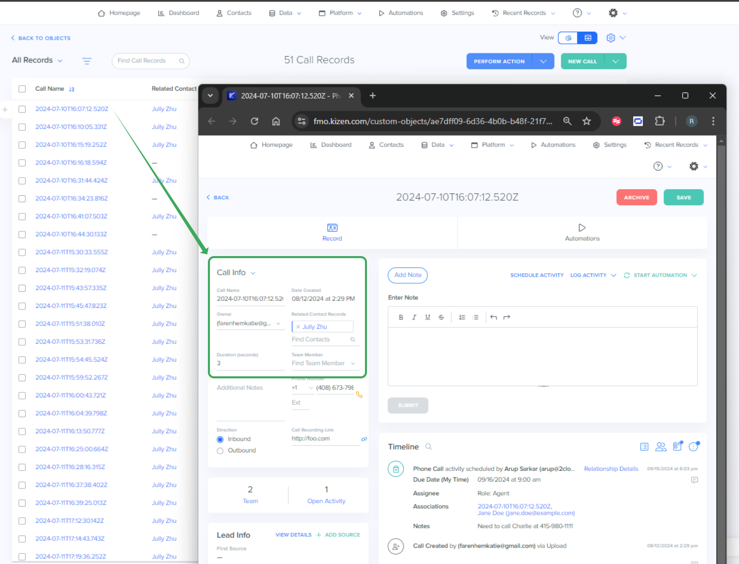Switch View to the table layout toggle

coord(587,38)
